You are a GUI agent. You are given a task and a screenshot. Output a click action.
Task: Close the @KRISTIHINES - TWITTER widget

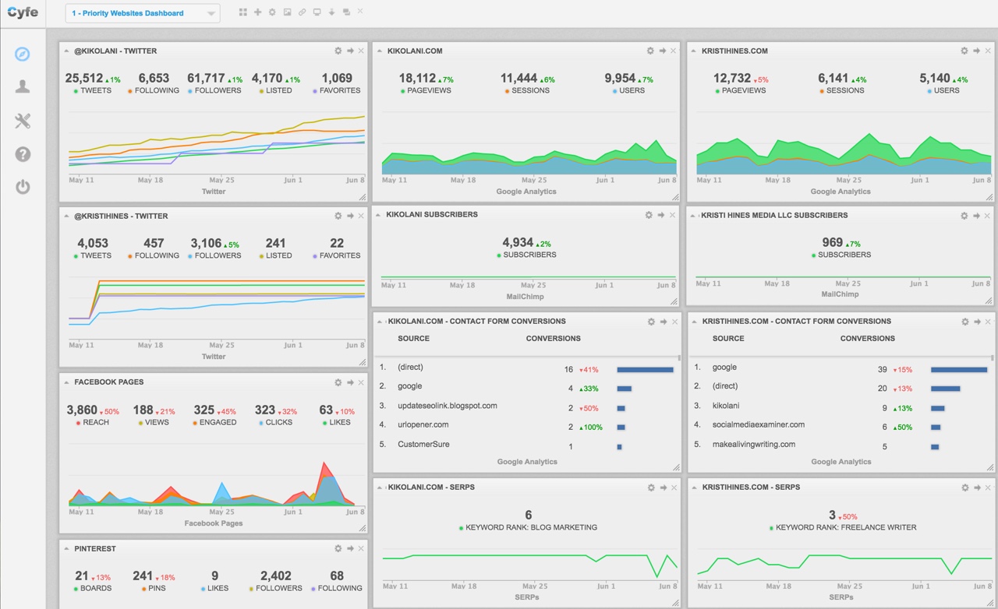(x=361, y=216)
